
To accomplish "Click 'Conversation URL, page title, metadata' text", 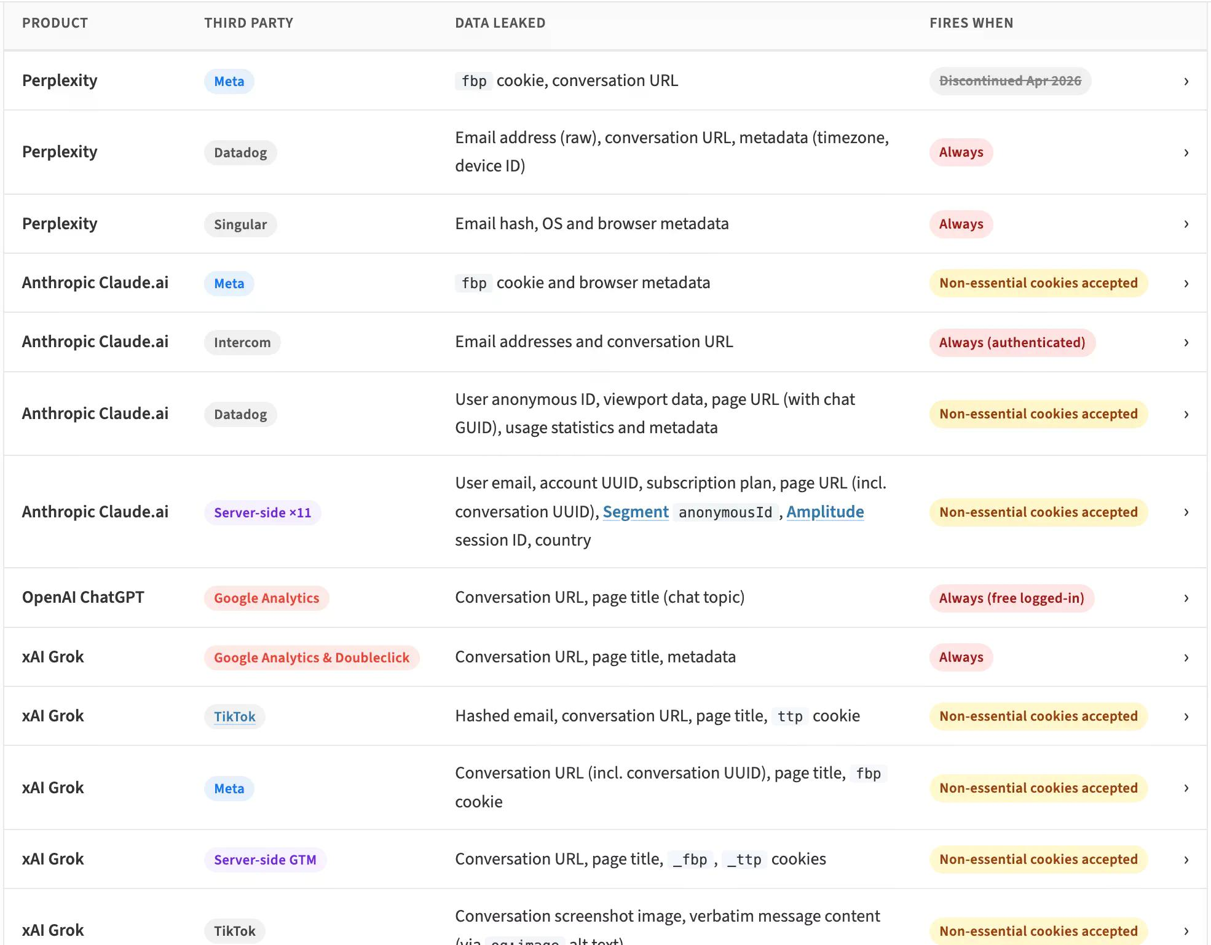I will [x=595, y=657].
